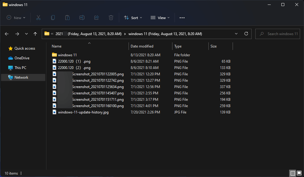Viewport: 304px width, 177px height.
Task: Click the Delete trash icon
Action: pyautogui.click(x=111, y=18)
